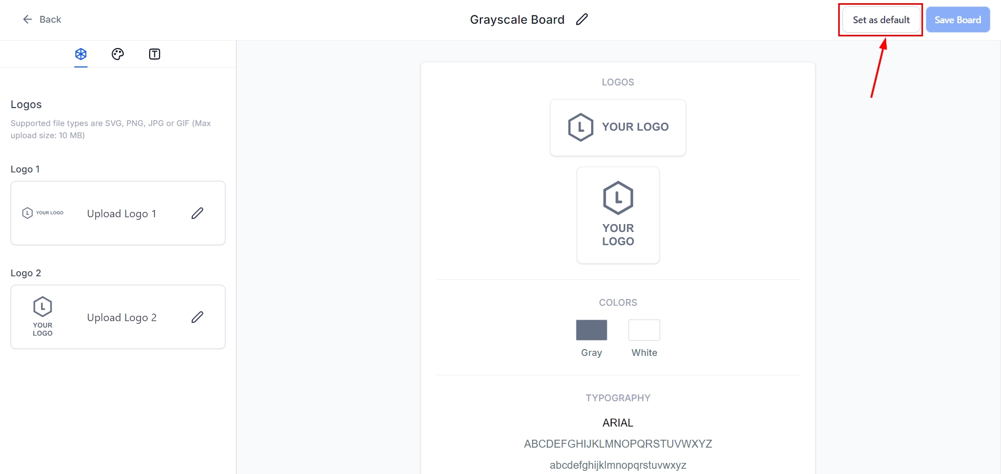
Task: Edit the Grayscale Board name with pencil icon
Action: [582, 20]
